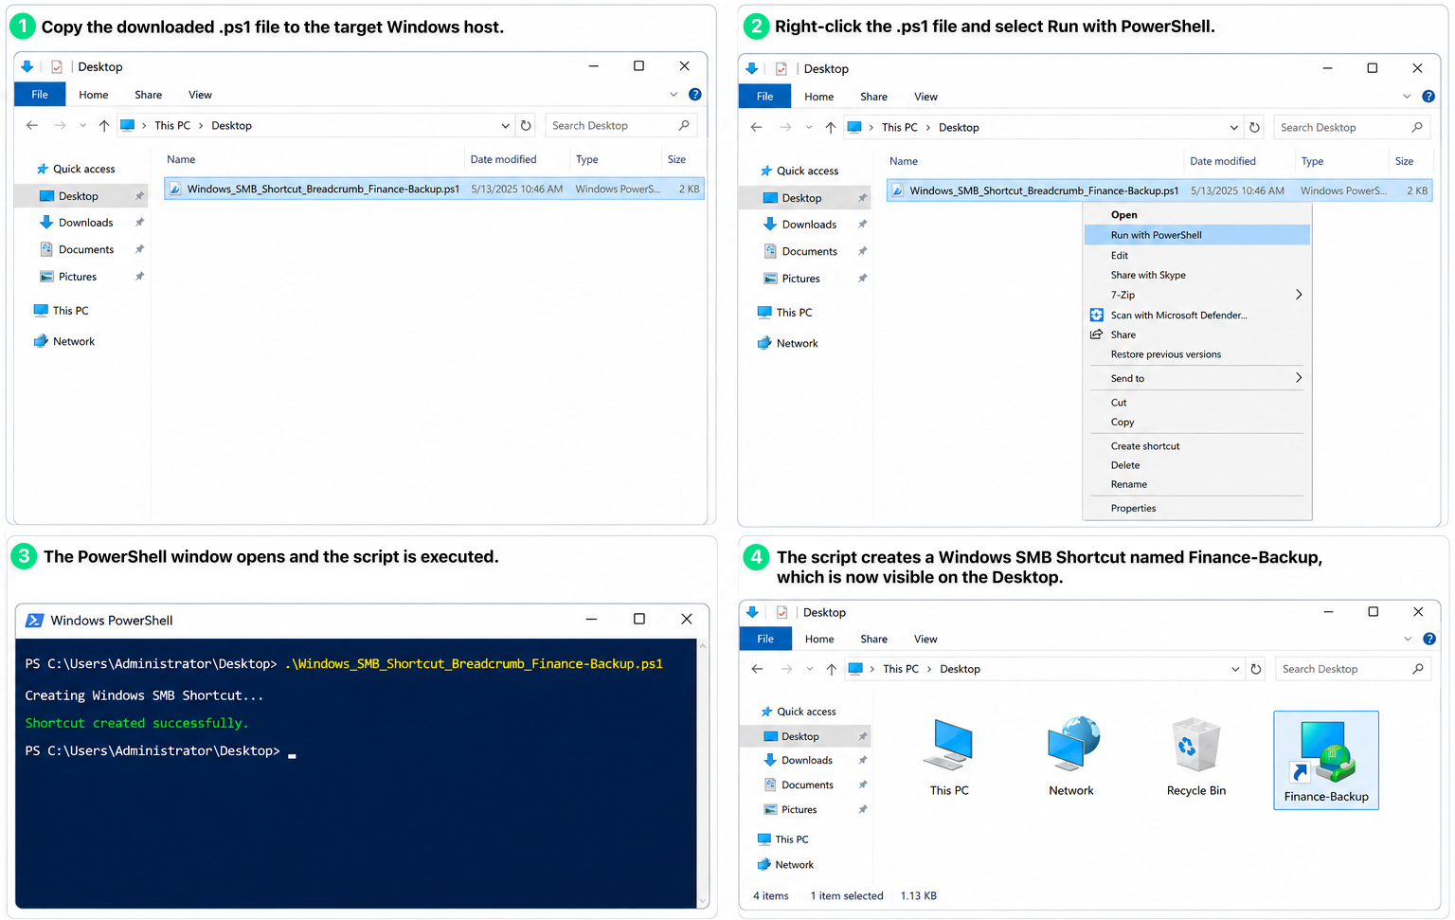The width and height of the screenshot is (1455, 920).
Task: Expand the ribbon chevron in step 4 Explorer
Action: click(x=1408, y=640)
